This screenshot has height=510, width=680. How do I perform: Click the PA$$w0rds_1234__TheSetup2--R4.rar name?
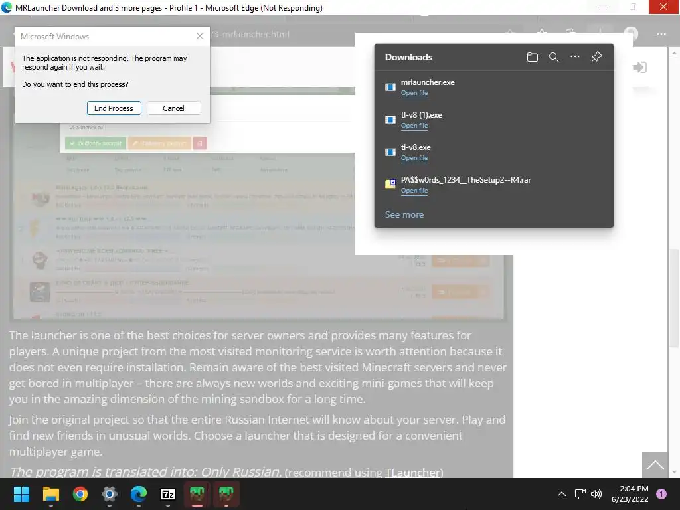point(466,180)
